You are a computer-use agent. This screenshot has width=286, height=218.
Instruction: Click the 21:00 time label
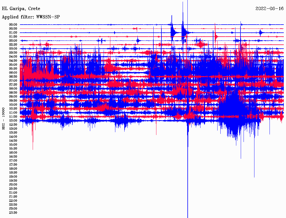click(13, 193)
